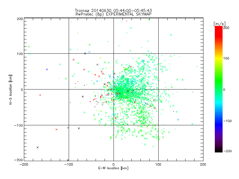The height and width of the screenshot is (179, 239).
Task: Click the green cross marker near (-190, 120)
Action: 29,47
